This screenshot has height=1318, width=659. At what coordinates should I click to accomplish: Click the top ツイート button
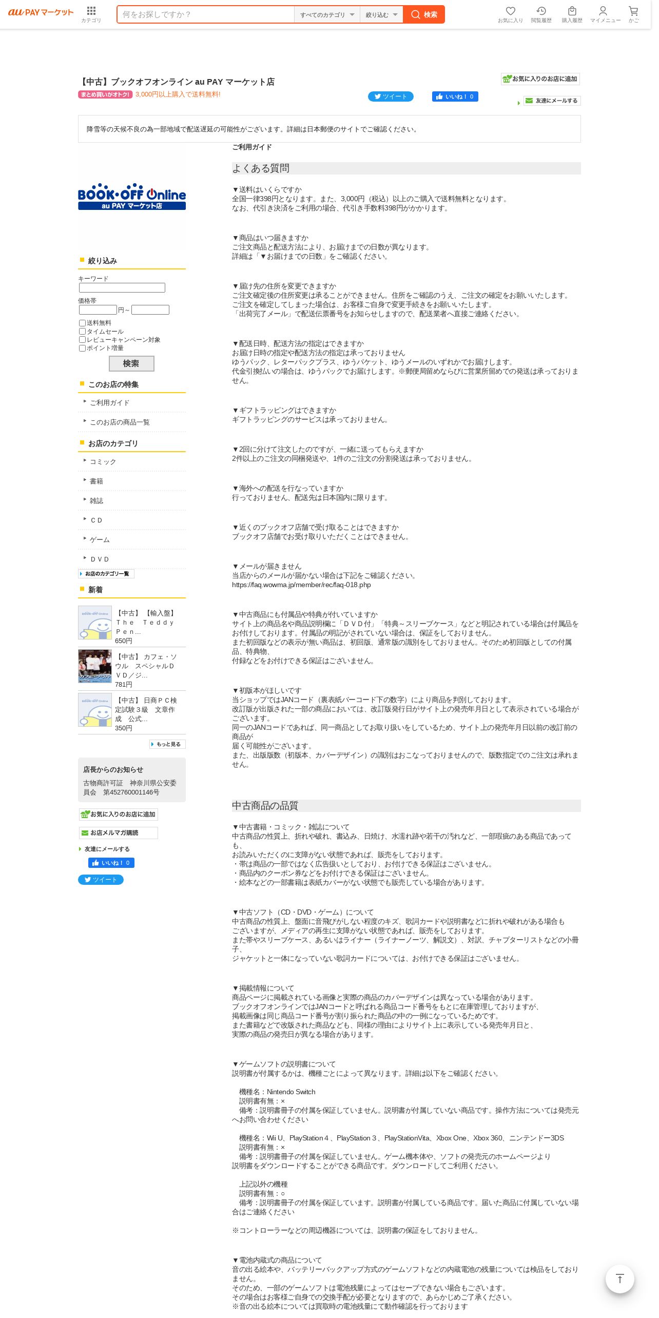tap(391, 96)
